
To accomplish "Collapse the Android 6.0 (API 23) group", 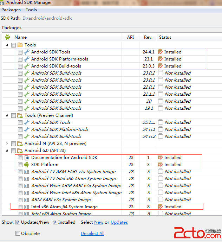I will pos(7,151).
